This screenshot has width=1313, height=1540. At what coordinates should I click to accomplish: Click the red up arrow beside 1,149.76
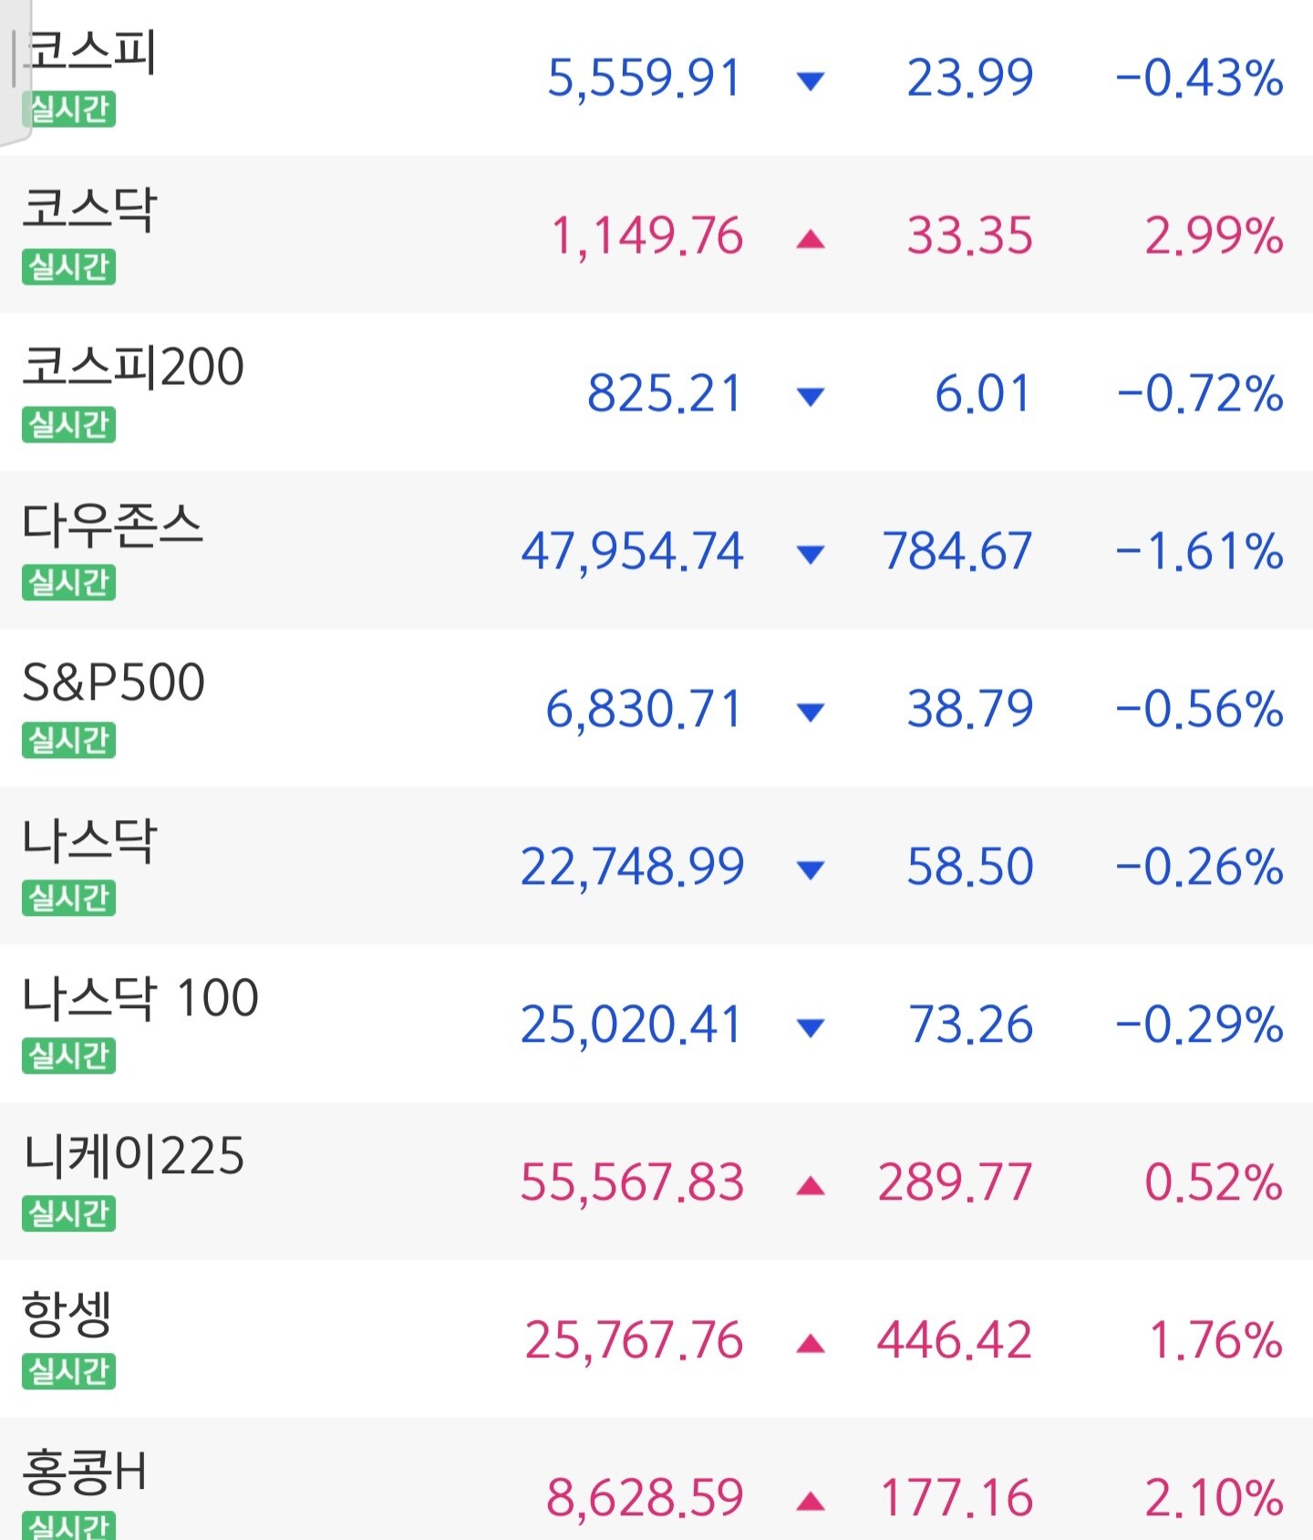click(x=811, y=239)
